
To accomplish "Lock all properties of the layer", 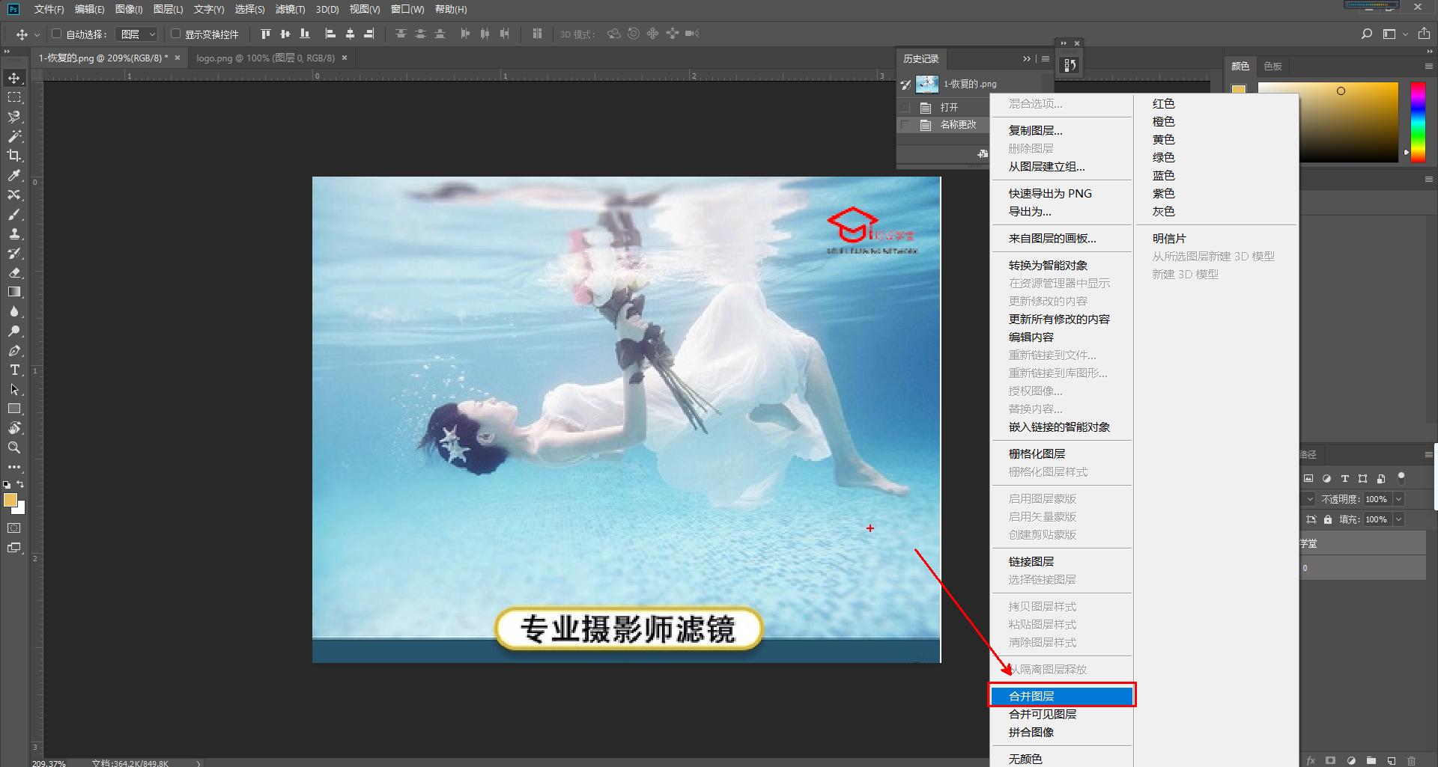I will pos(1327,519).
